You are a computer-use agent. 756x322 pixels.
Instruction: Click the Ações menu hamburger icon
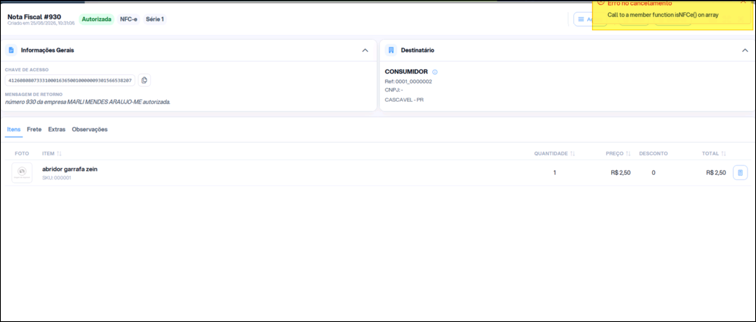tap(581, 19)
